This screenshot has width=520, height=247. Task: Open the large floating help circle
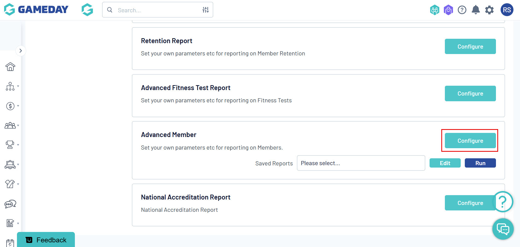pyautogui.click(x=503, y=202)
